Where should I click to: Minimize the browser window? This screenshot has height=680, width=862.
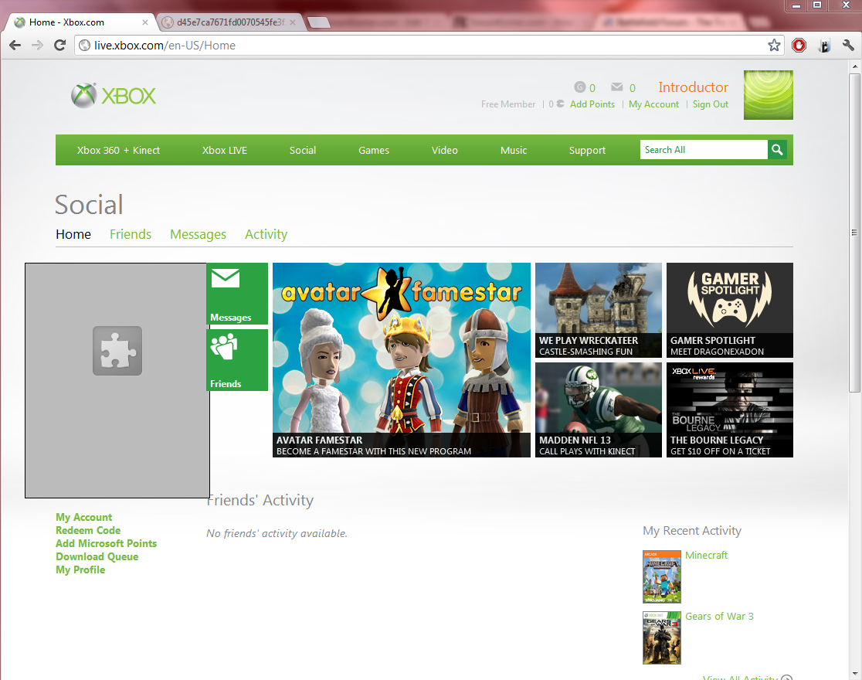[x=796, y=5]
